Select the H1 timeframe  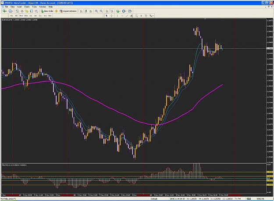[x=31, y=16]
